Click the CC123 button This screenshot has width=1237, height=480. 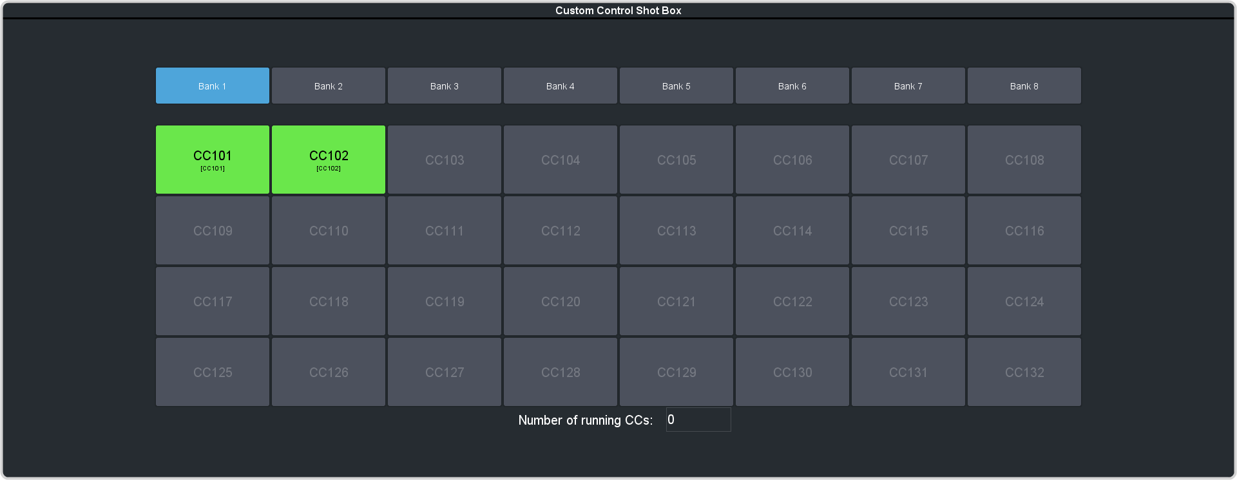[x=908, y=301]
